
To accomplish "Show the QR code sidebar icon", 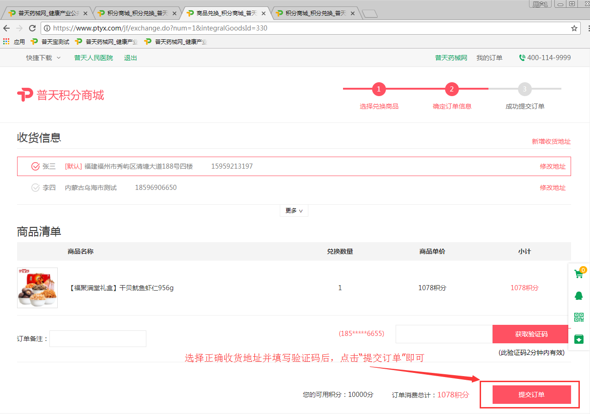I will pyautogui.click(x=579, y=317).
